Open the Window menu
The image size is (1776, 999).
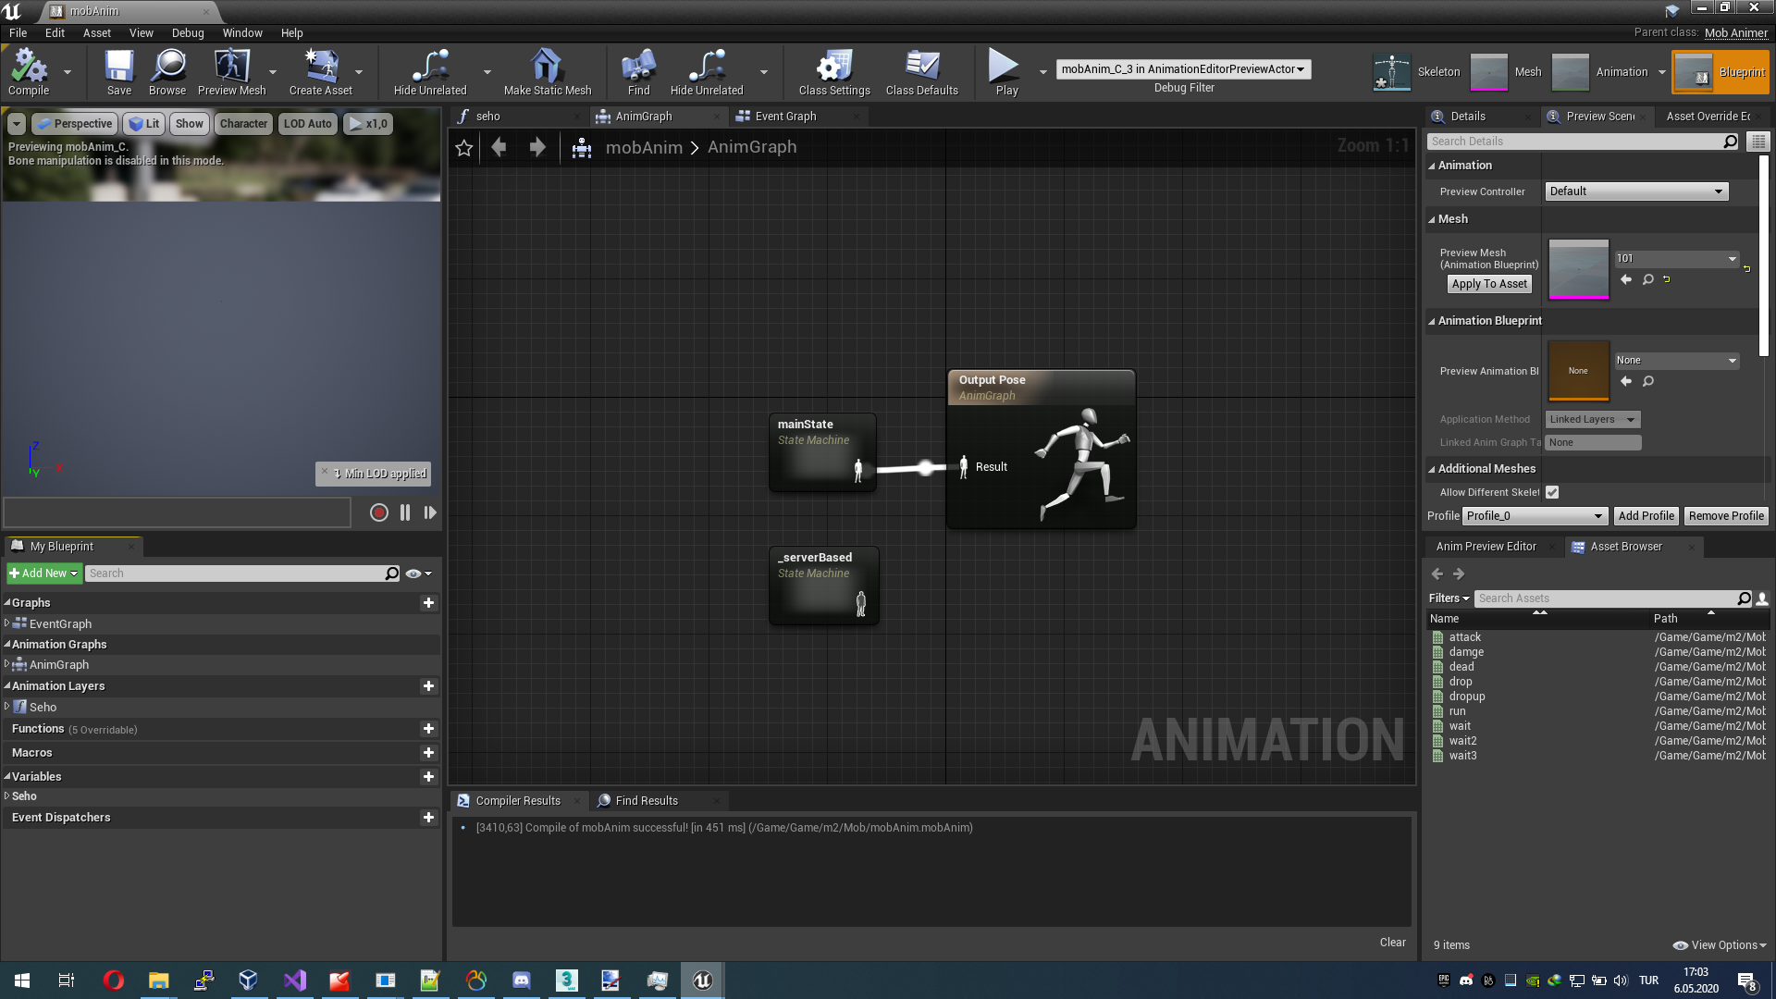pyautogui.click(x=242, y=32)
